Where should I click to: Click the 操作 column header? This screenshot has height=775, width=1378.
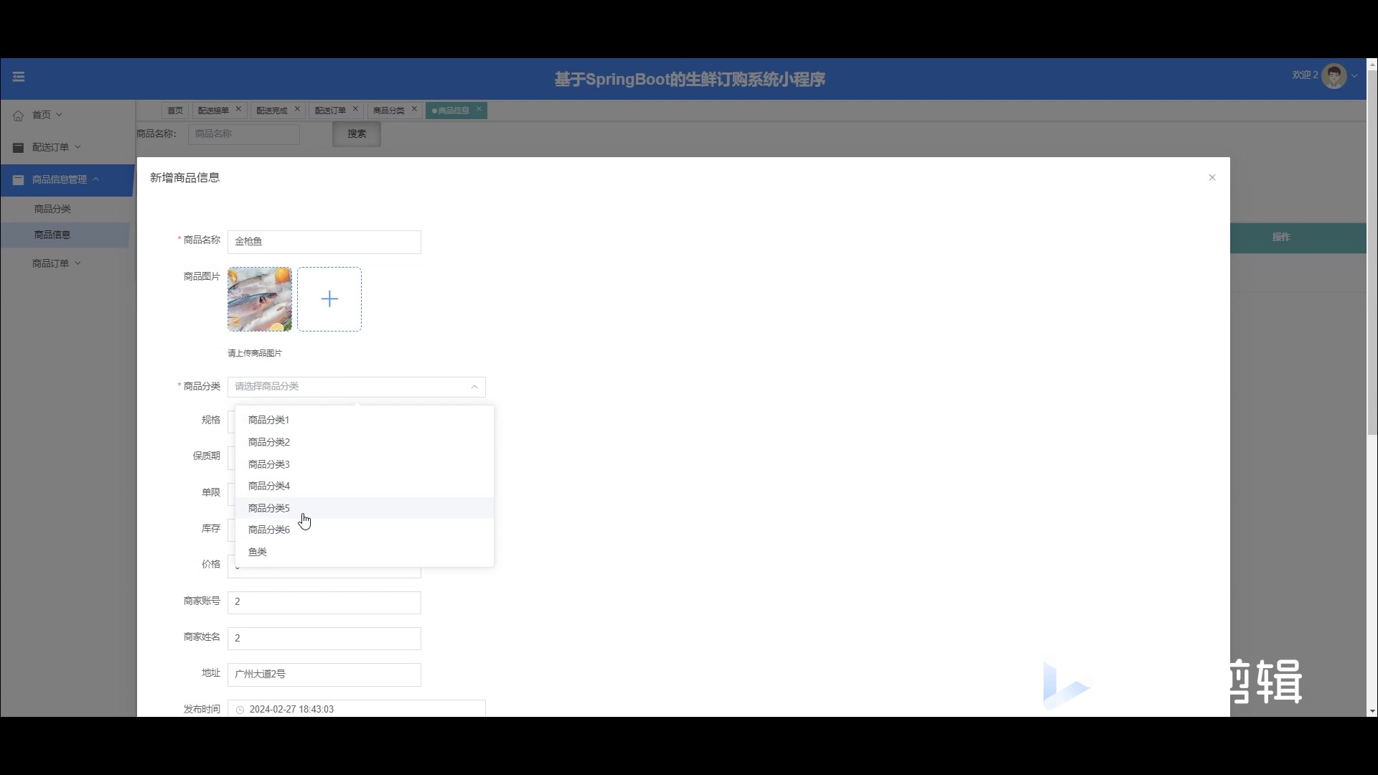tap(1281, 238)
